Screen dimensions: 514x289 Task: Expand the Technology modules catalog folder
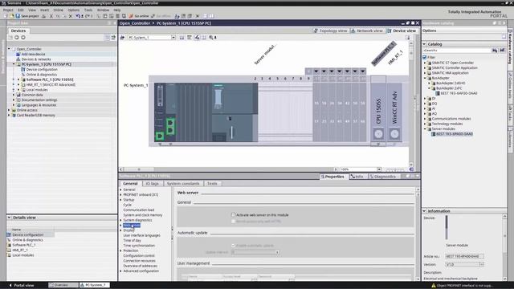pos(425,124)
